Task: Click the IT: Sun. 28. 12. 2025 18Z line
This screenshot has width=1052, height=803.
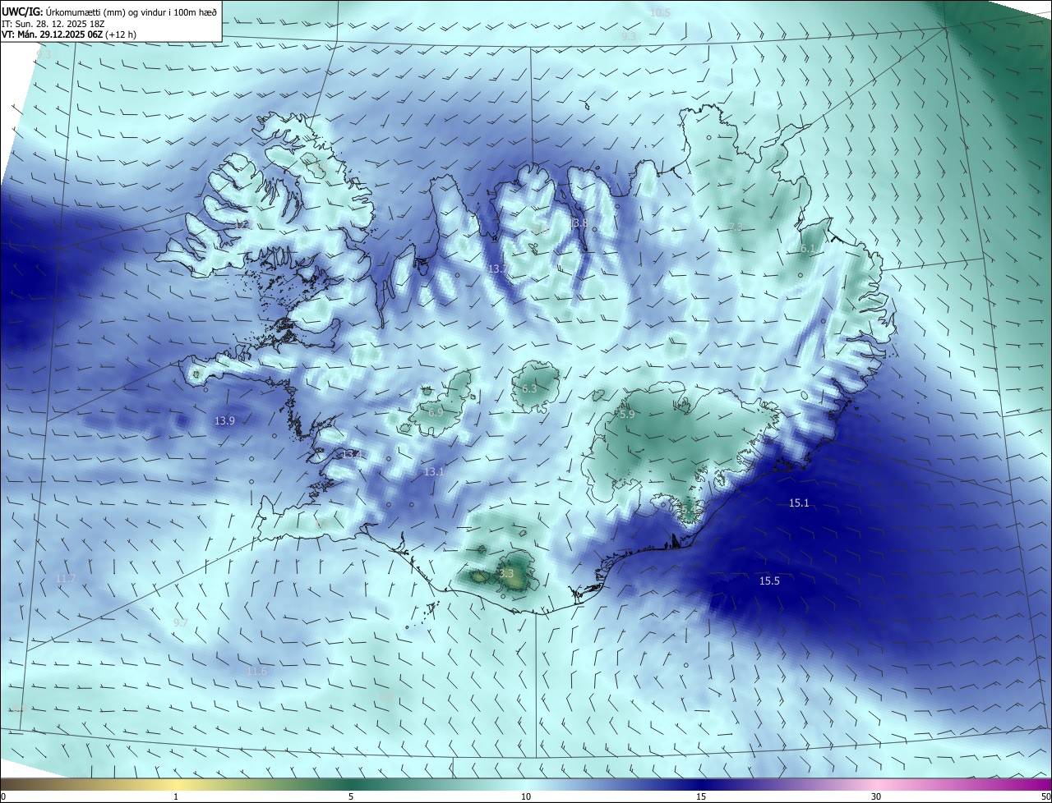Action: click(53, 24)
